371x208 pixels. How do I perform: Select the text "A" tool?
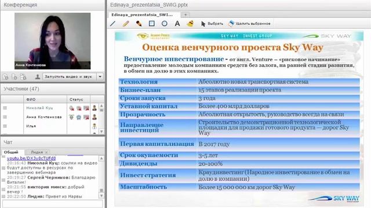(177, 24)
